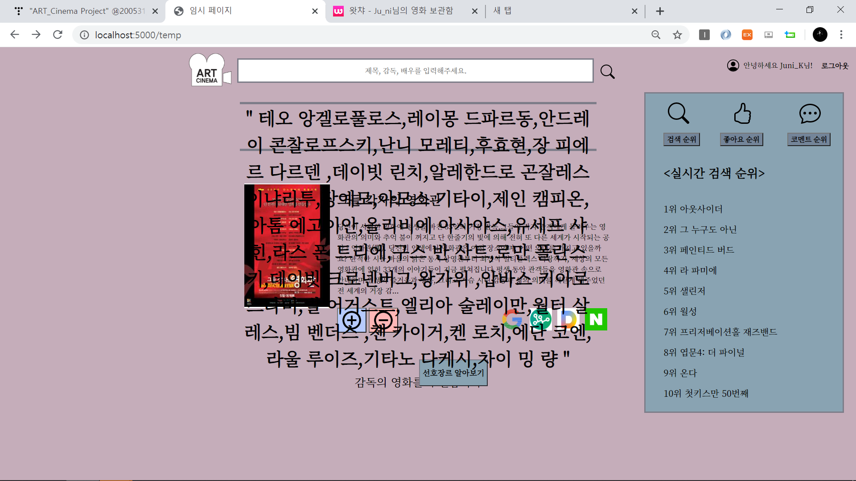The image size is (856, 481).
Task: Select 좋아요 순위 ranking button
Action: pyautogui.click(x=741, y=139)
